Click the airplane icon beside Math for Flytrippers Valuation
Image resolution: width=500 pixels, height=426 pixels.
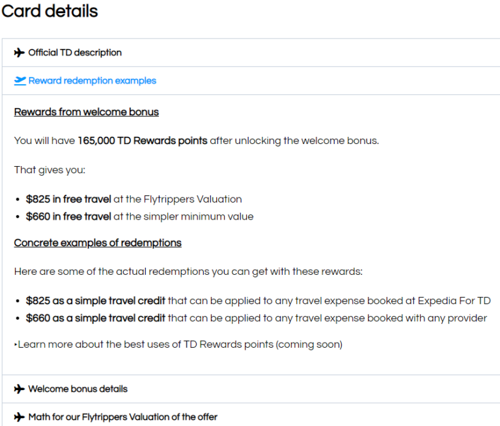click(20, 417)
